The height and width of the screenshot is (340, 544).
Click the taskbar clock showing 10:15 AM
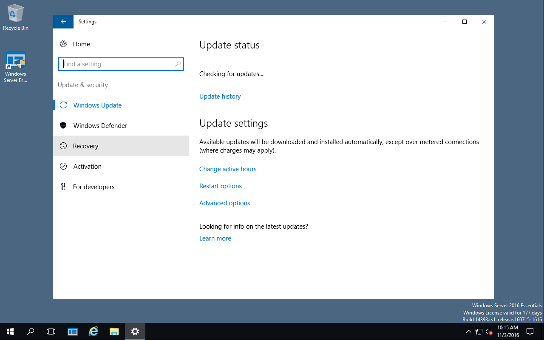coord(507,331)
